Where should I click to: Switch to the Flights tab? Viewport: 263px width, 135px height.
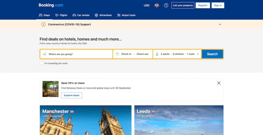(61, 15)
